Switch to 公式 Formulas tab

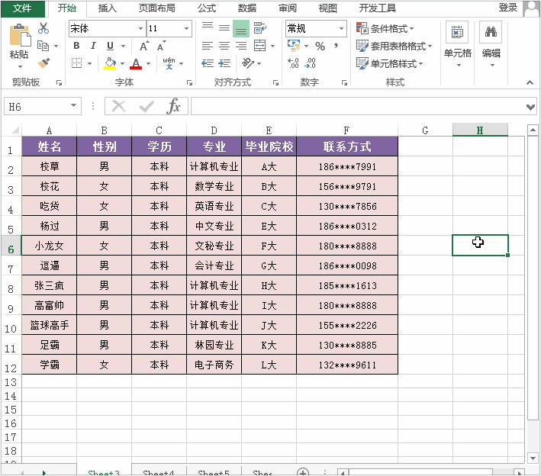tap(207, 8)
